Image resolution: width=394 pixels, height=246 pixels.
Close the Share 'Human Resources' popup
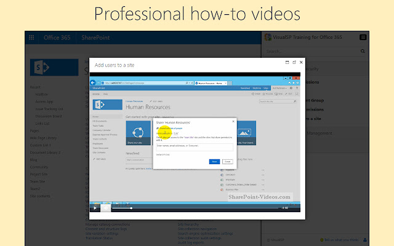[x=233, y=122]
